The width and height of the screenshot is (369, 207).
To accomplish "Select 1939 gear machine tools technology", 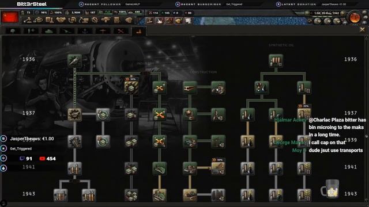I will (x=74, y=141).
